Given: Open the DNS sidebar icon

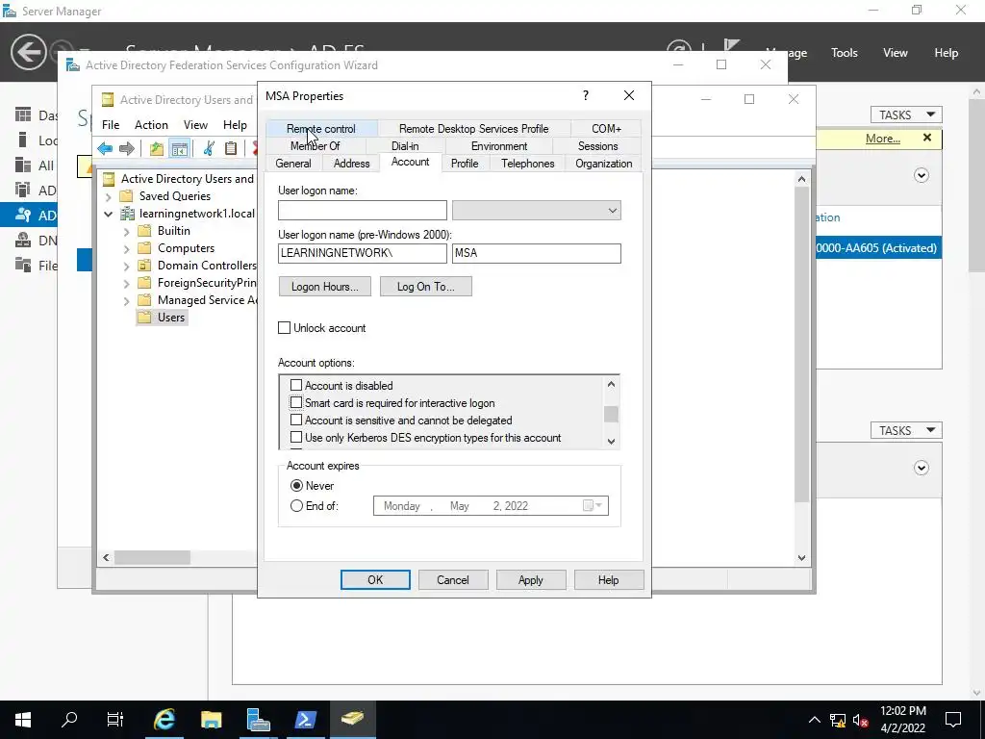Looking at the screenshot, I should click(23, 240).
